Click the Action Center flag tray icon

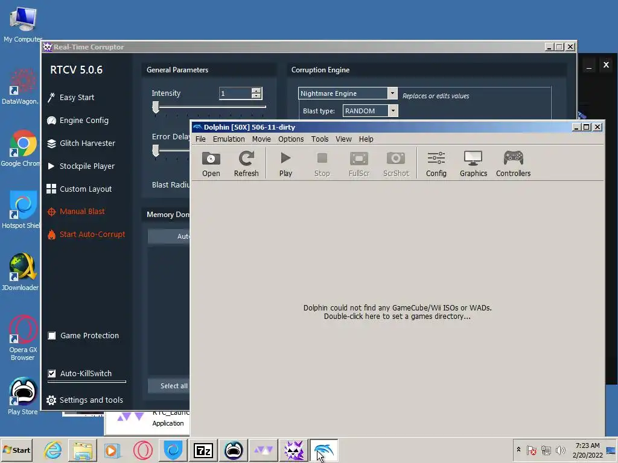pyautogui.click(x=532, y=450)
